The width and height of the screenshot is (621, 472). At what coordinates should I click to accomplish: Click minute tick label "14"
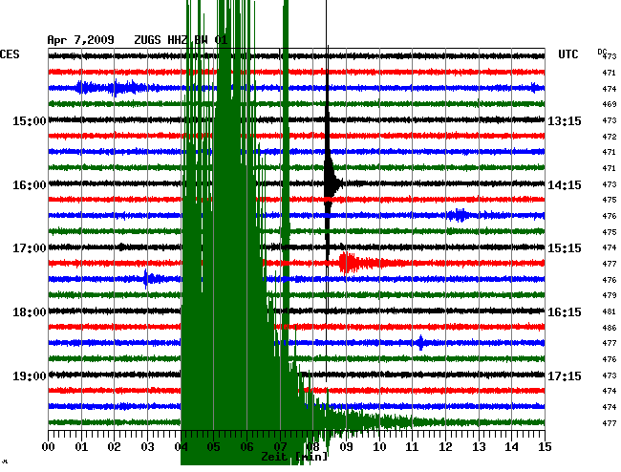(512, 447)
